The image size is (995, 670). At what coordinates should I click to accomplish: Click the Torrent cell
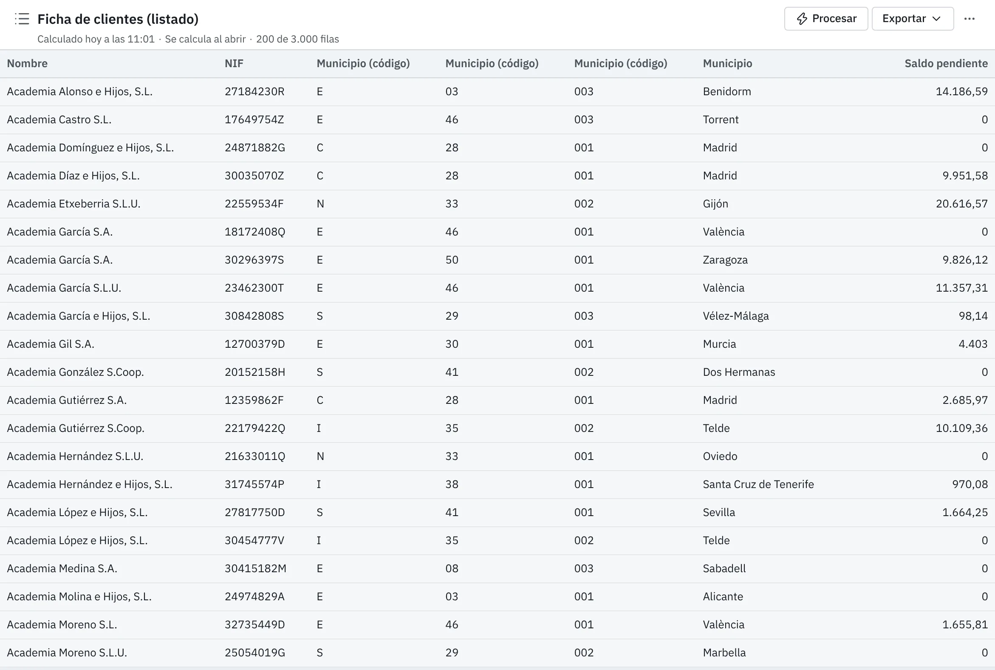coord(721,119)
